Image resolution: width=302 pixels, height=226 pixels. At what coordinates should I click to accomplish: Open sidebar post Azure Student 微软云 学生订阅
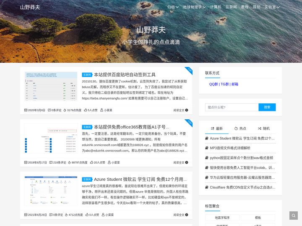pyautogui.click(x=242, y=139)
